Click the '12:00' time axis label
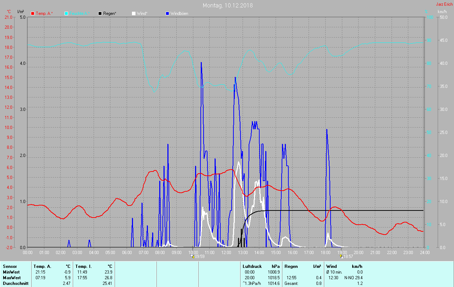This screenshot has width=454, height=287. click(x=226, y=253)
